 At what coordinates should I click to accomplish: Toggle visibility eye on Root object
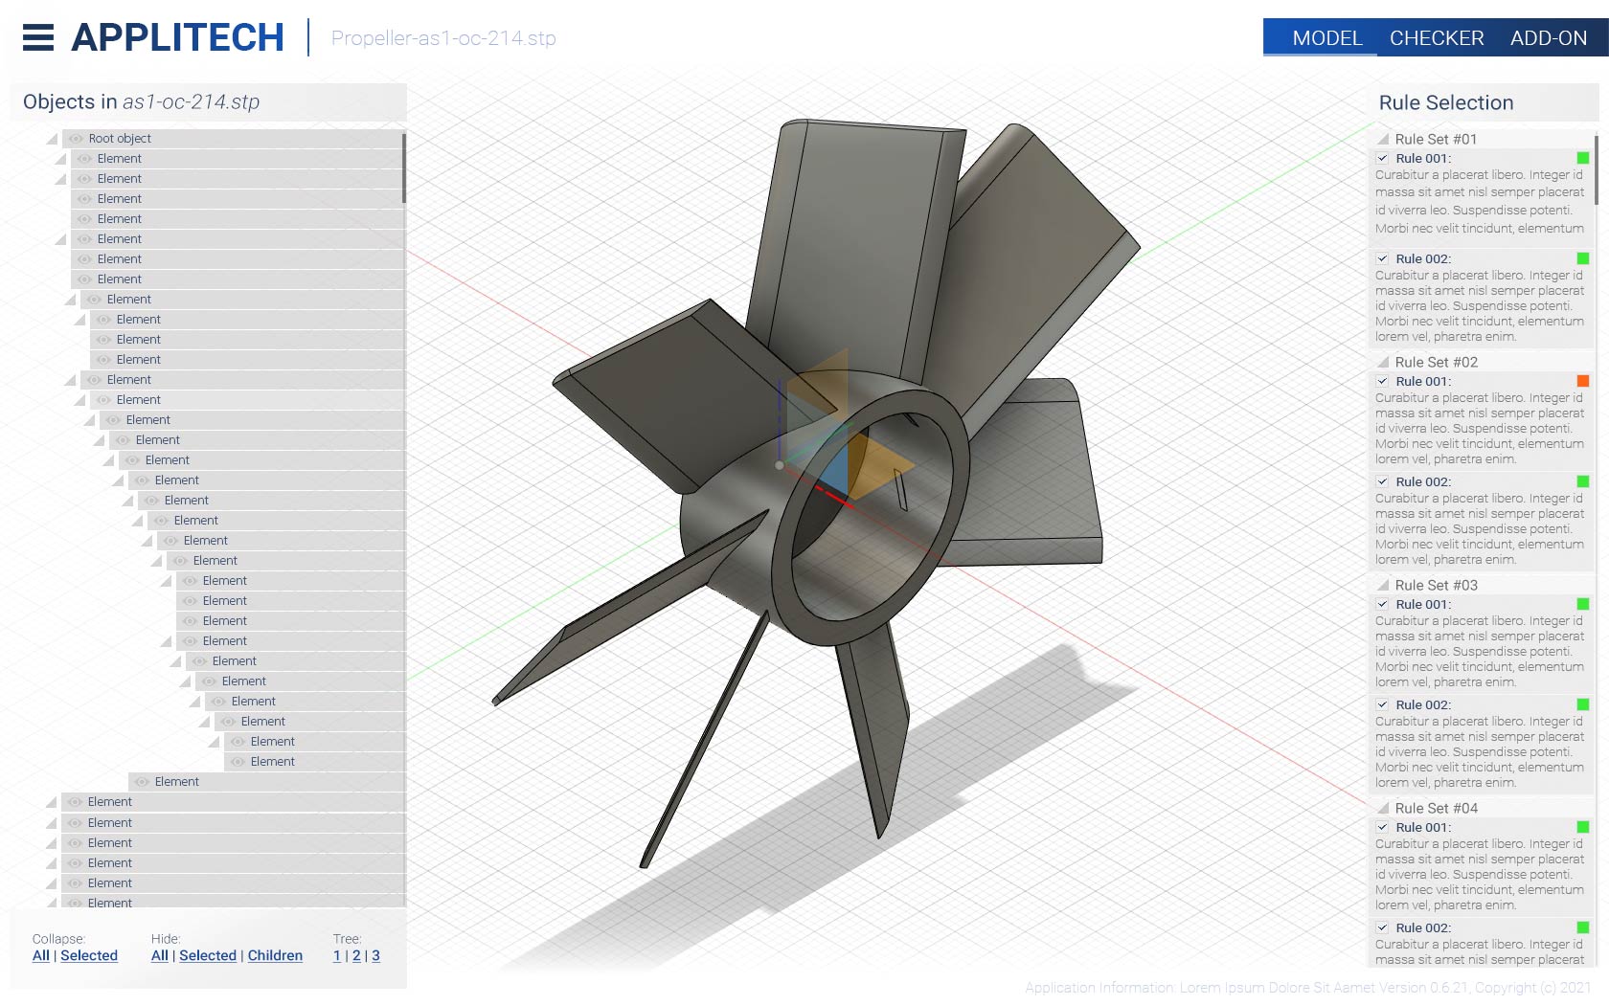[76, 139]
